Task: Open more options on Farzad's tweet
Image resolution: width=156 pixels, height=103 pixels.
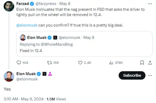Action: [150, 4]
